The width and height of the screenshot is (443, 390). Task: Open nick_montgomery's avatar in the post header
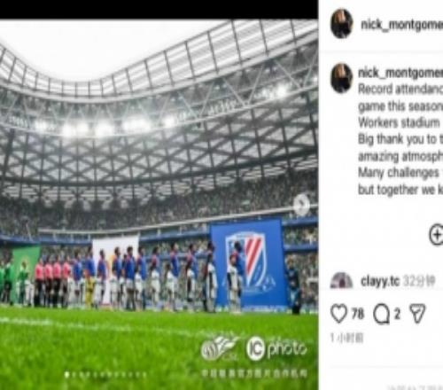[342, 24]
